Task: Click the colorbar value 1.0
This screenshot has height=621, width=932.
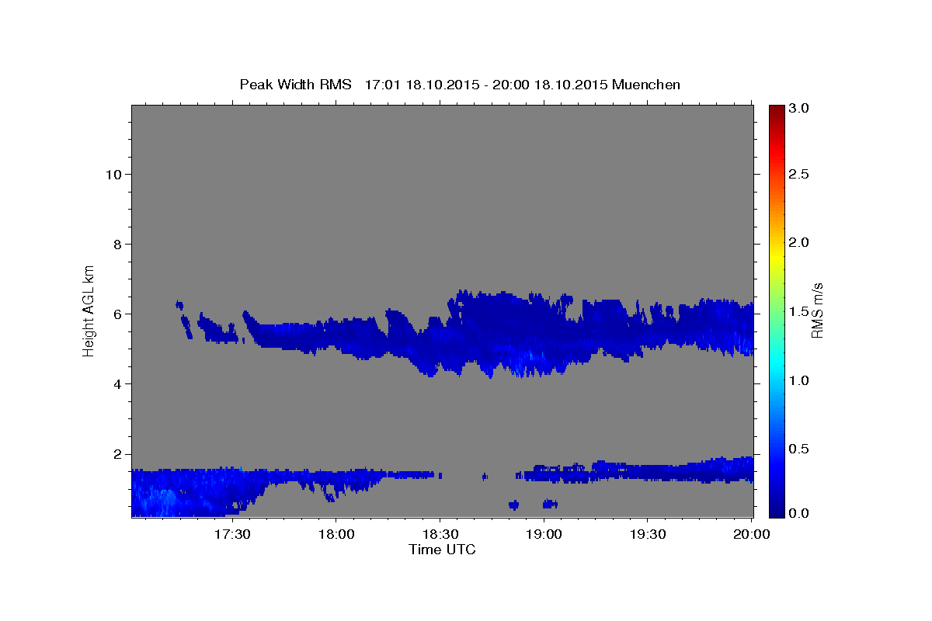Action: [799, 380]
